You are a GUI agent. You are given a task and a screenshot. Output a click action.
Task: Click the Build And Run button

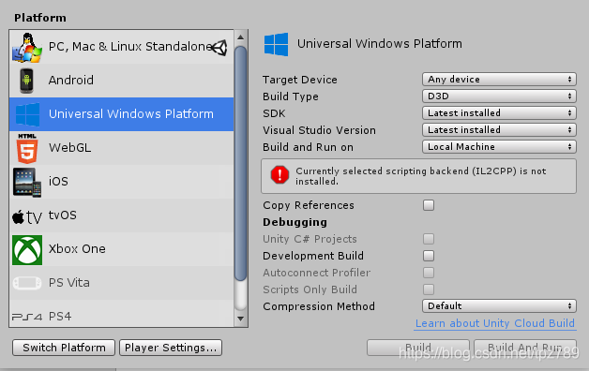(525, 348)
